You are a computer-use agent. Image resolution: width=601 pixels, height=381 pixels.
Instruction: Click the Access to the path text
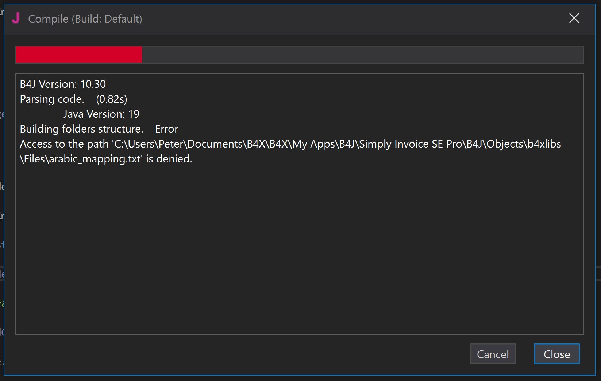tap(64, 144)
